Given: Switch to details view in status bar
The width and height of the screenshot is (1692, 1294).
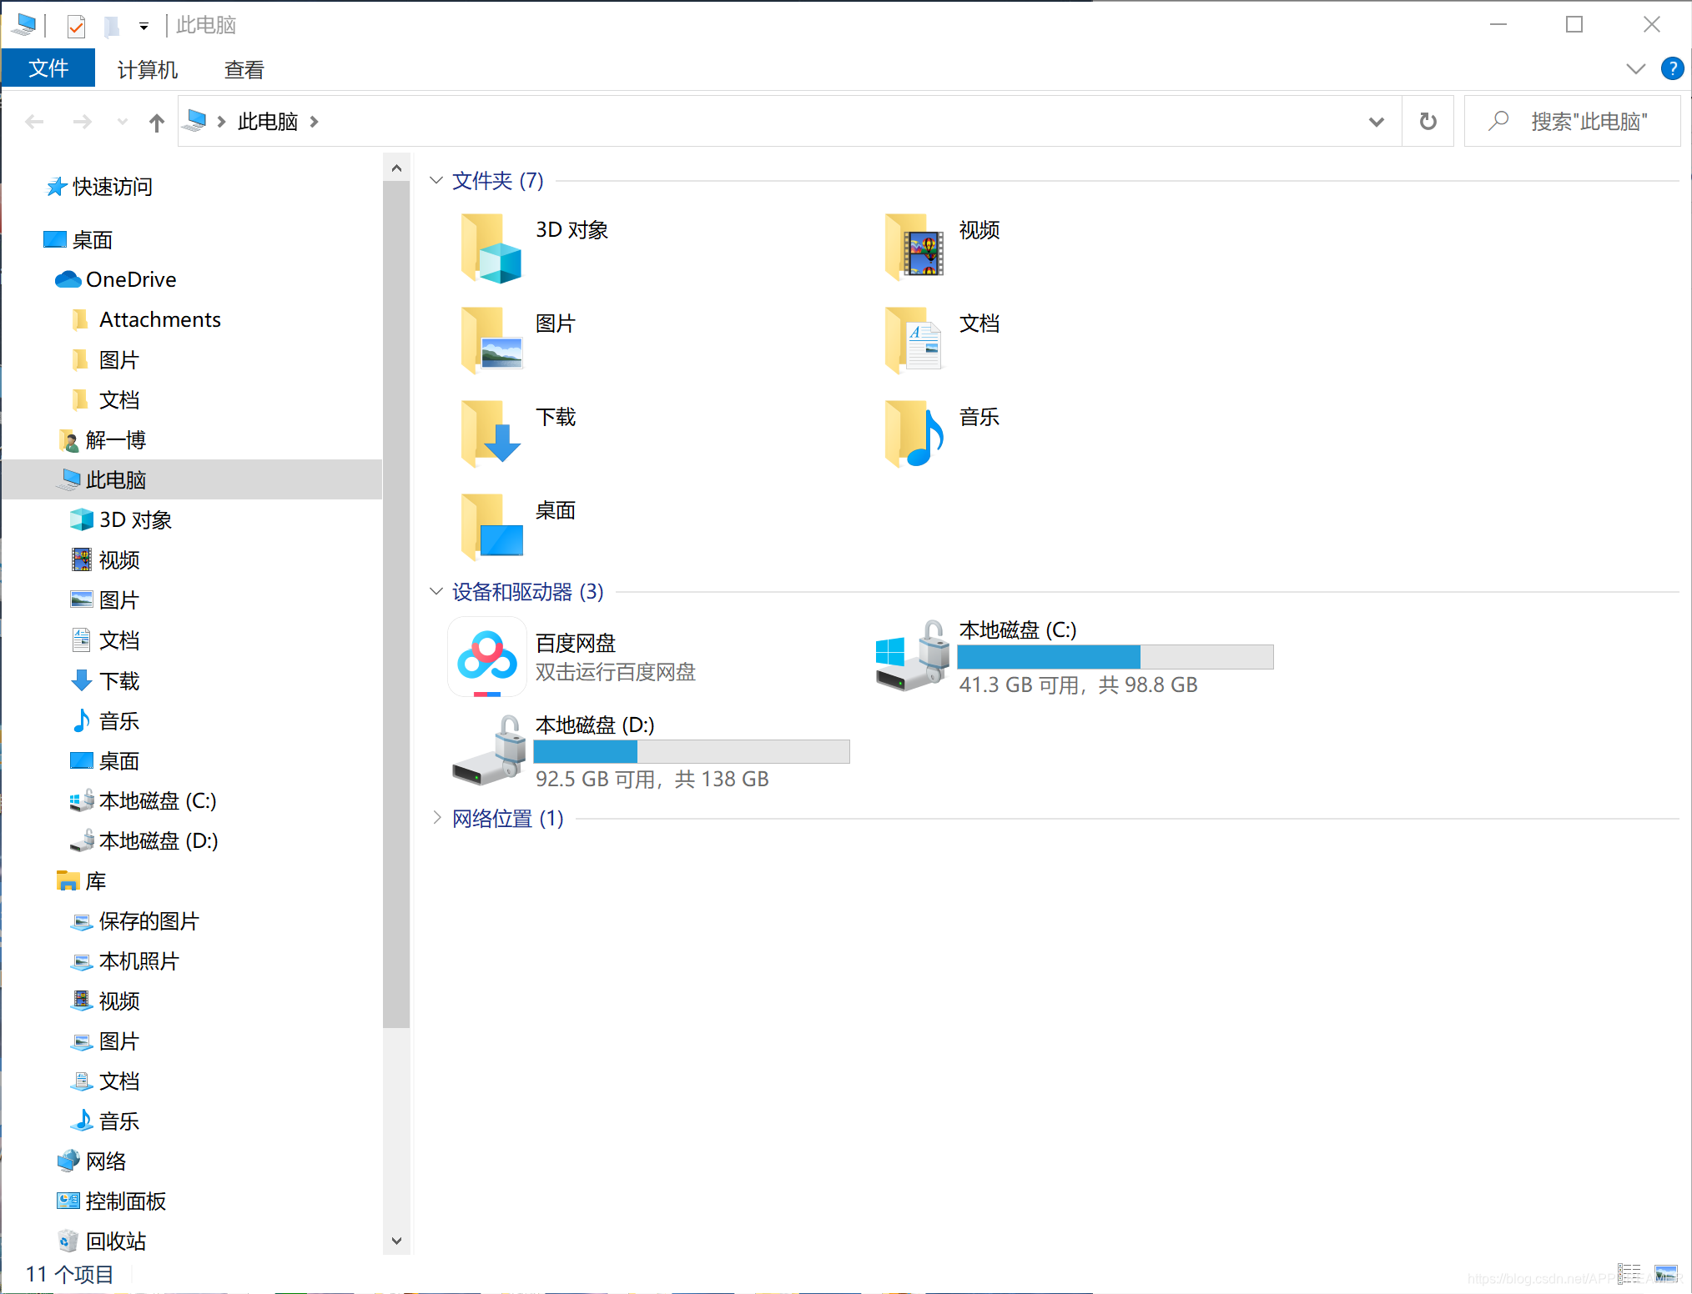Looking at the screenshot, I should 1629,1273.
